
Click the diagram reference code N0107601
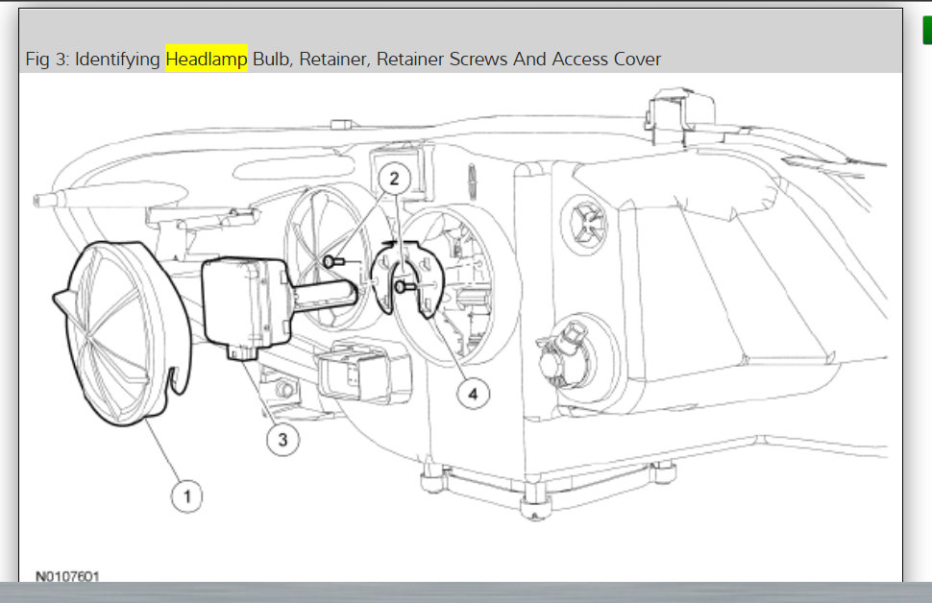tap(68, 576)
